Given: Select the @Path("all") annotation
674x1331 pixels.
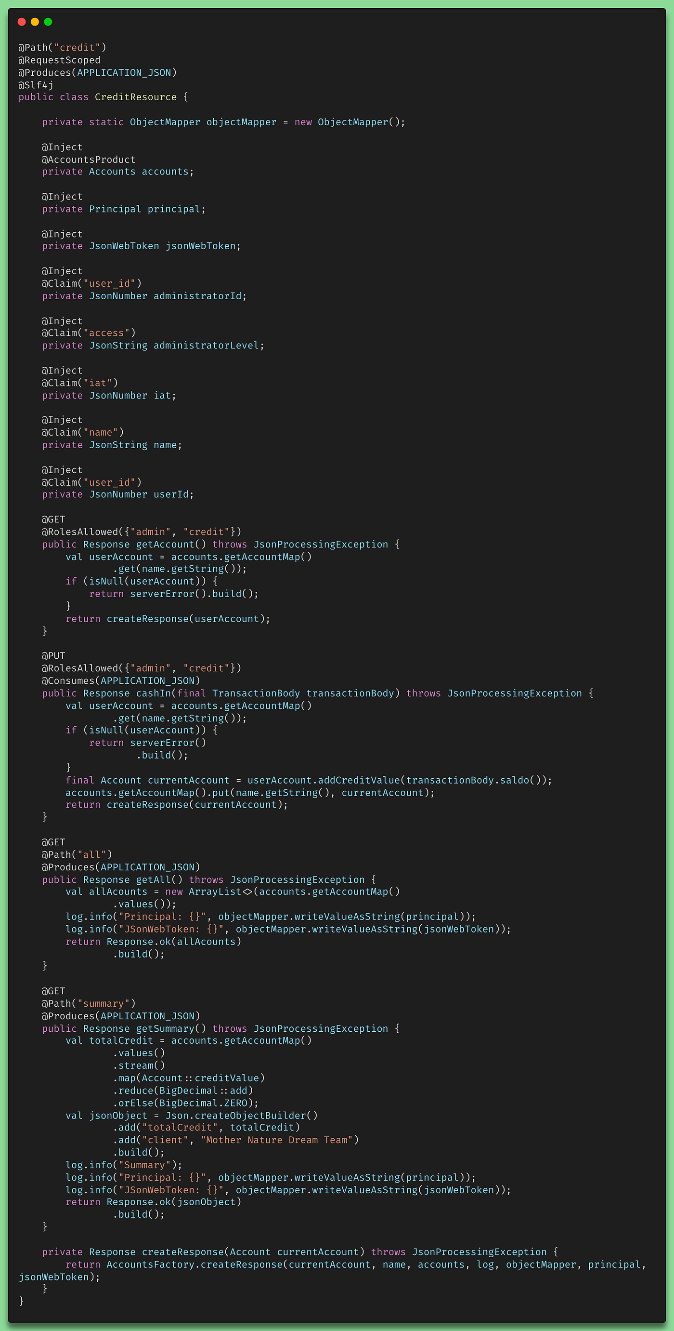Looking at the screenshot, I should 77,854.
